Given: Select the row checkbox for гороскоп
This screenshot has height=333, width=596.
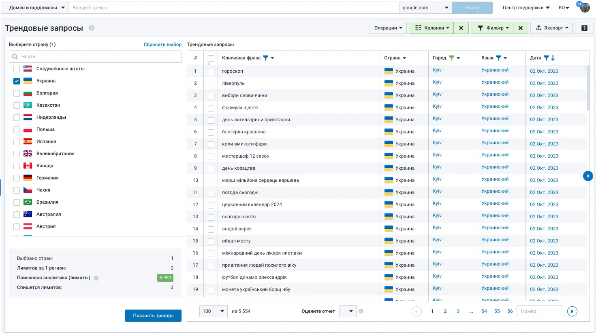Looking at the screenshot, I should pos(211,72).
